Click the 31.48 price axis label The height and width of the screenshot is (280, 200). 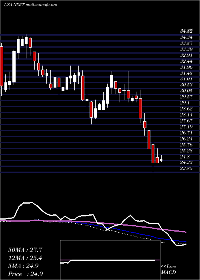(186, 73)
